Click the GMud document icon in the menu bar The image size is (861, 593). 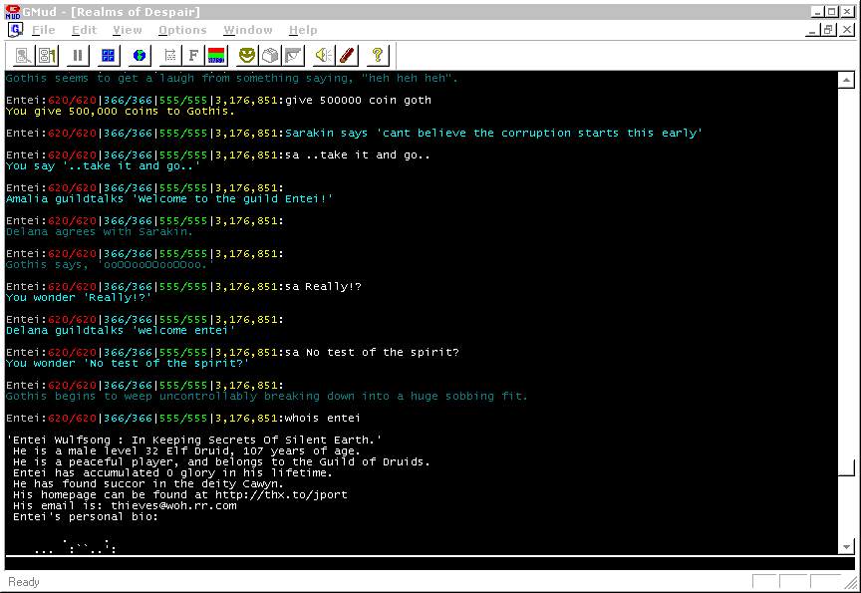click(x=15, y=30)
